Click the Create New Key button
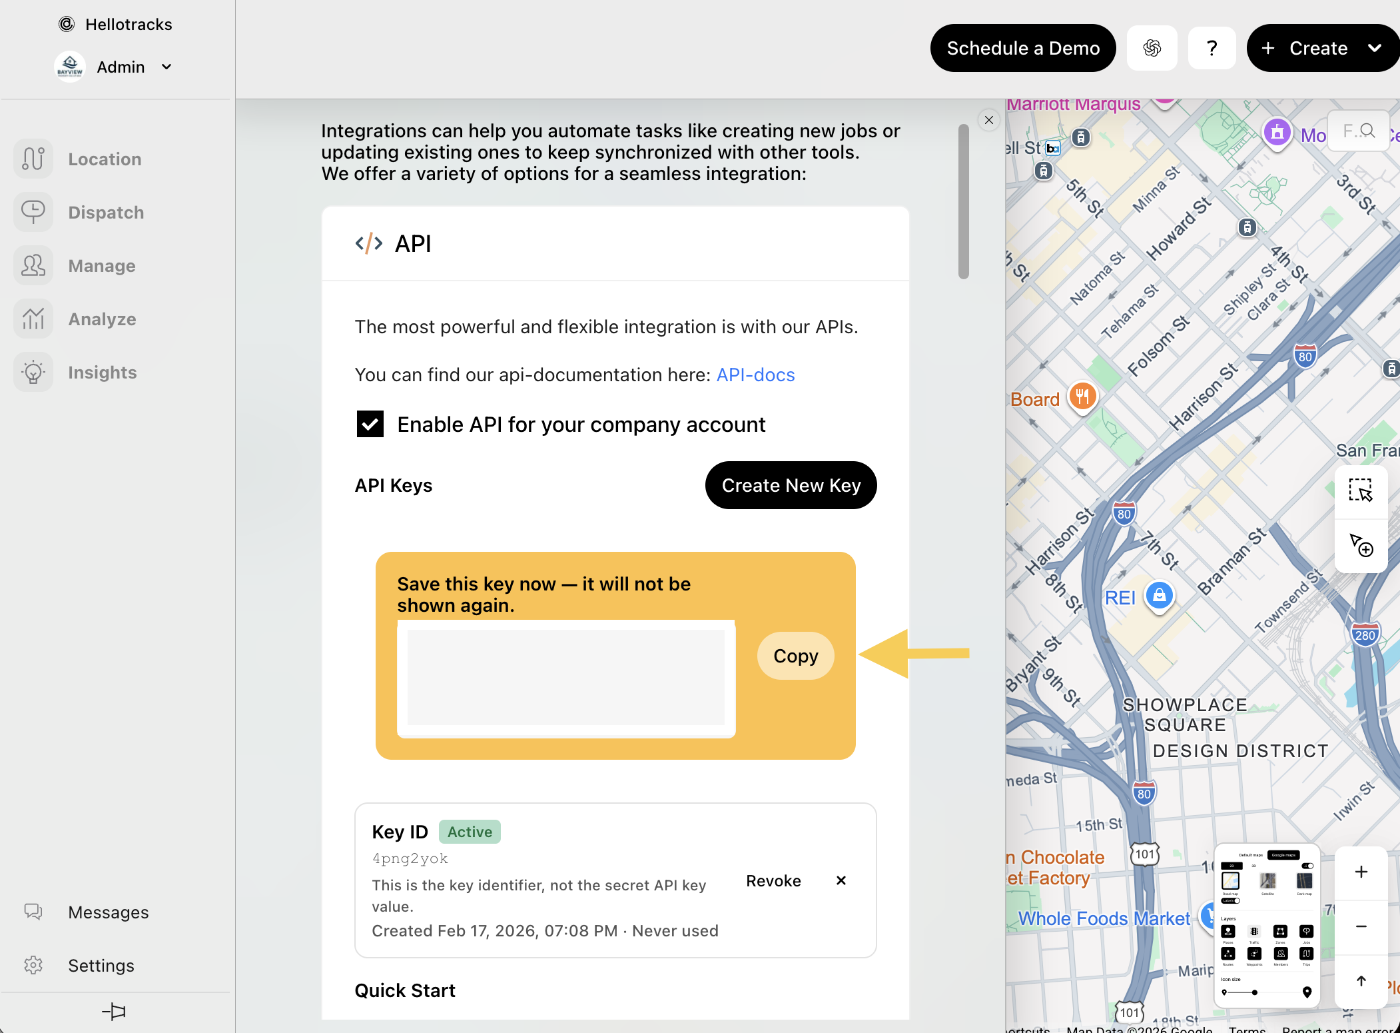This screenshot has height=1033, width=1400. pyautogui.click(x=791, y=485)
